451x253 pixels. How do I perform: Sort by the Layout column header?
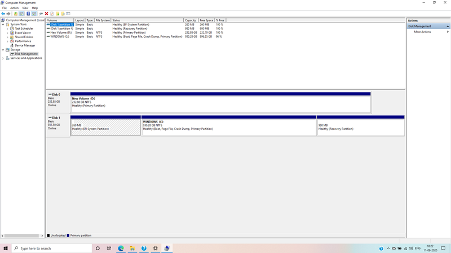79,20
